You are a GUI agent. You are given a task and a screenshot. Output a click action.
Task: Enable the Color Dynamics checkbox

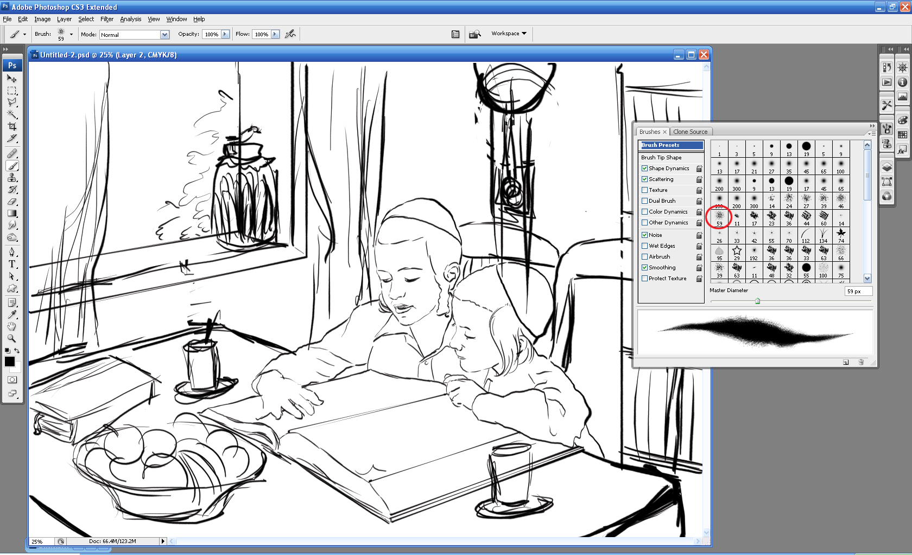644,212
